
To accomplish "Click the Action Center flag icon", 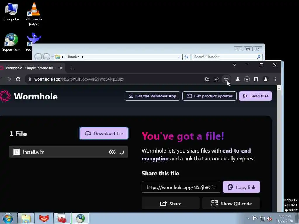I will [255, 218].
